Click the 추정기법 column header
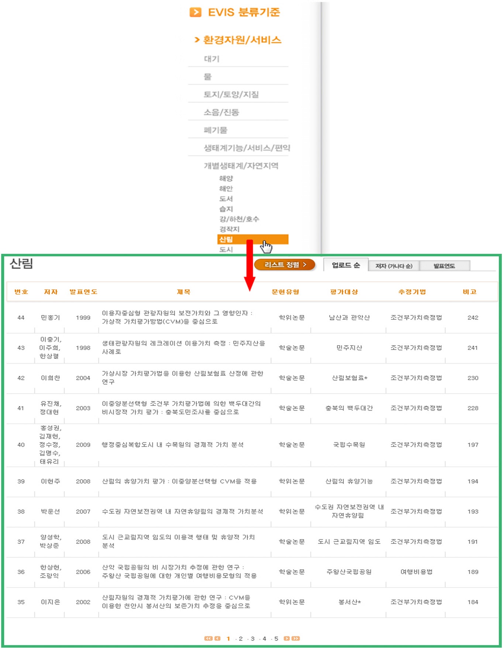Image resolution: width=503 pixels, height=648 pixels. coord(412,292)
